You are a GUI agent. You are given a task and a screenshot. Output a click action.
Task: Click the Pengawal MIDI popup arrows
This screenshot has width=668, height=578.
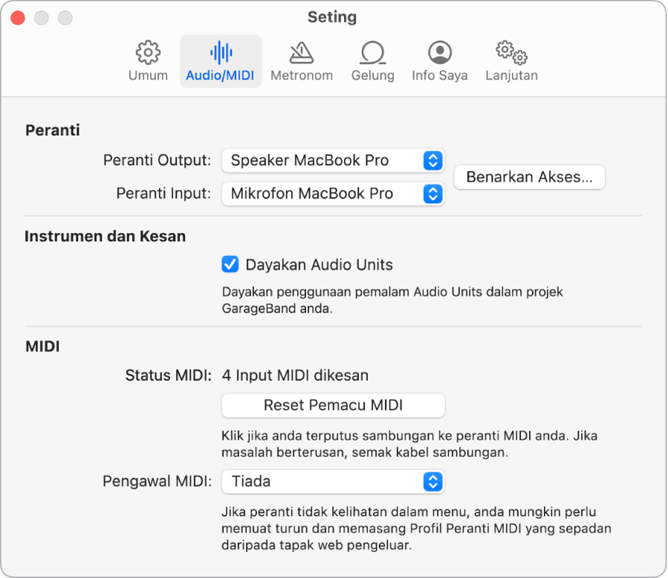pos(434,481)
